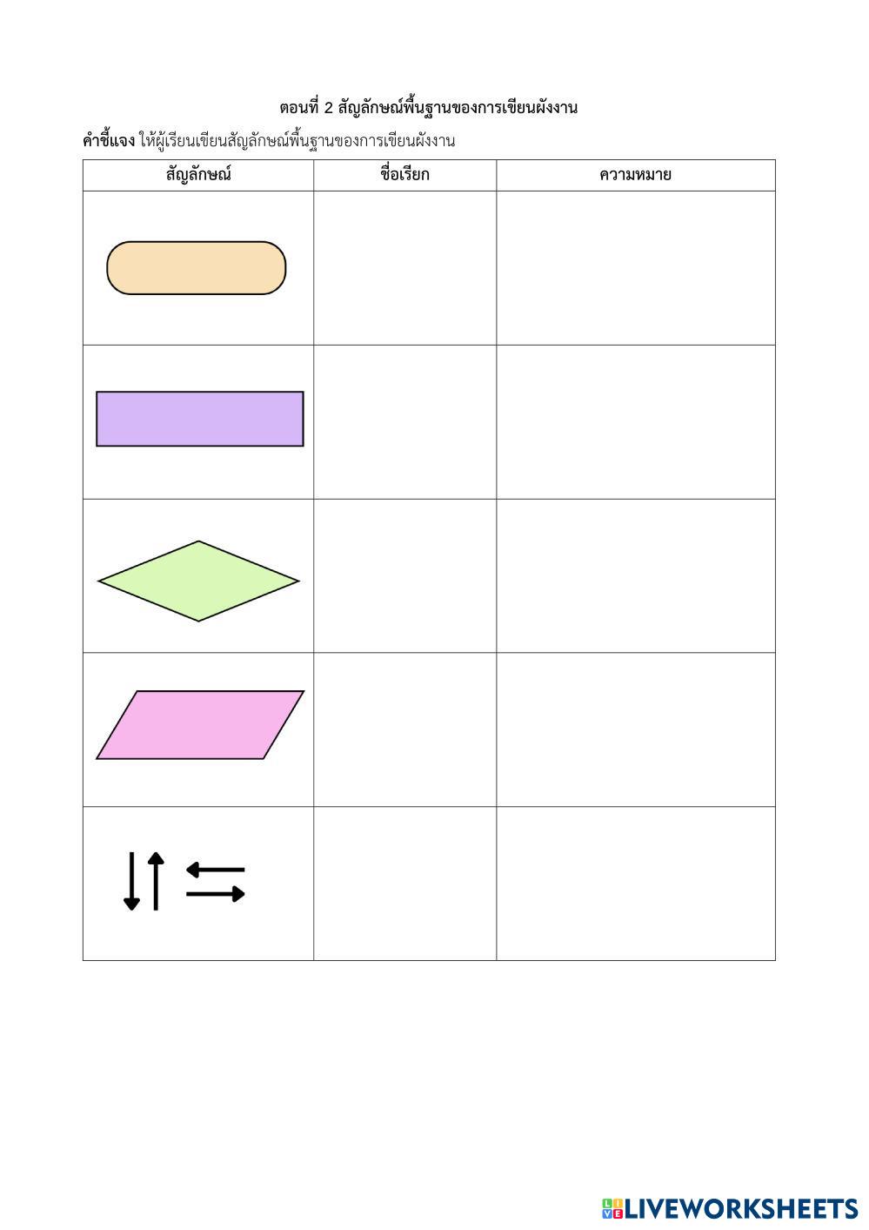Open the LIVEWORKSHEETS logo link
Viewport: 869px width, 1230px height.
pyautogui.click(x=729, y=1208)
